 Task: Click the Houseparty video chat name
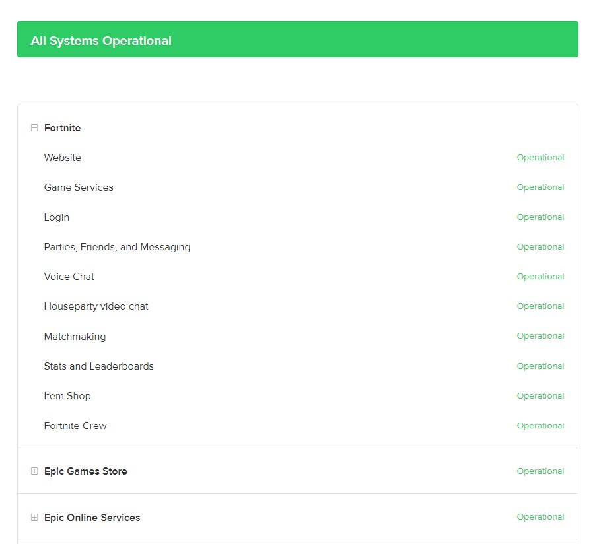96,306
